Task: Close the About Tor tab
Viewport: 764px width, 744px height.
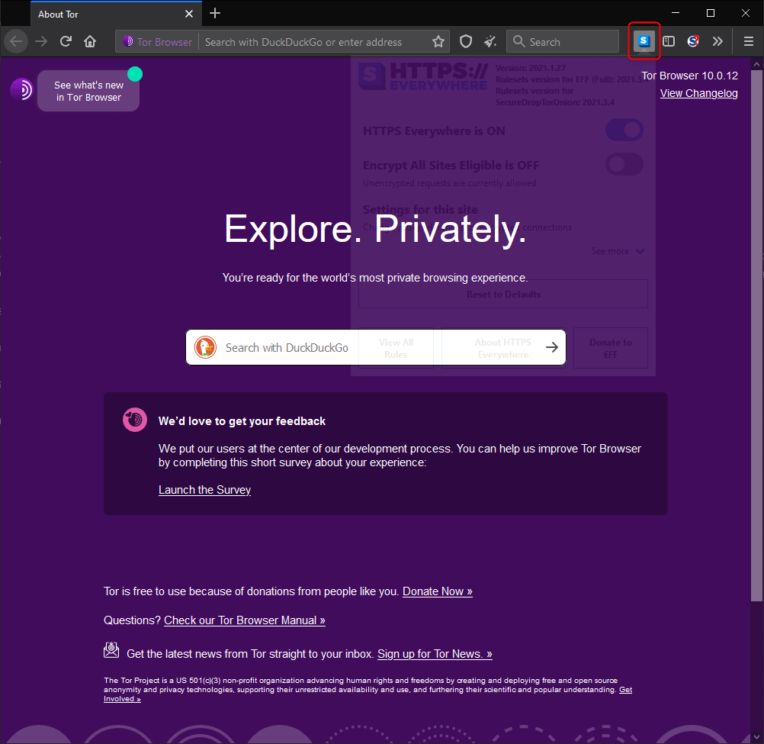Action: (189, 14)
